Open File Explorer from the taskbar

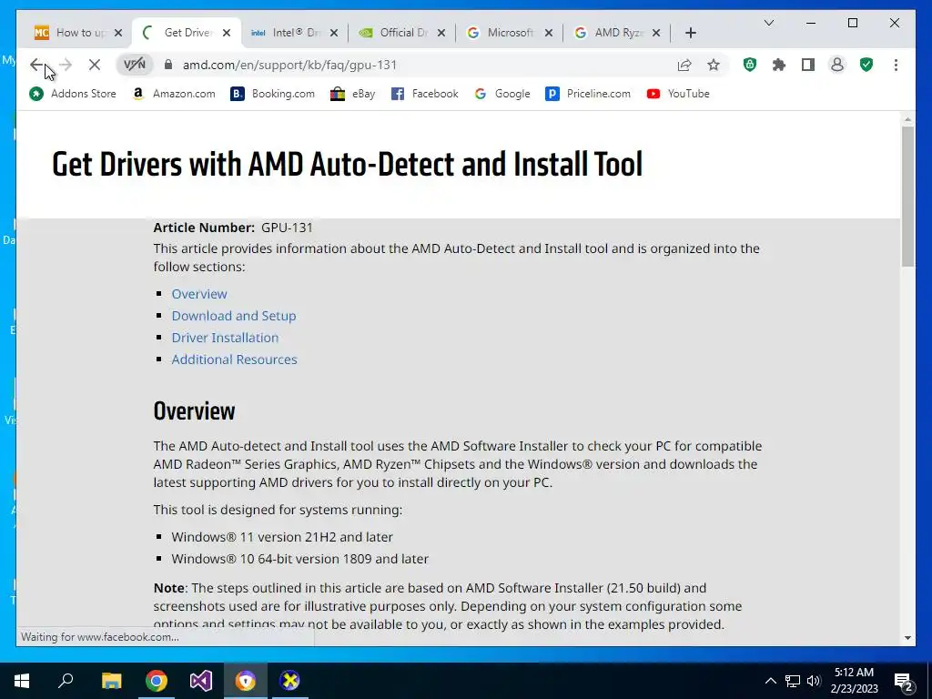tap(111, 681)
